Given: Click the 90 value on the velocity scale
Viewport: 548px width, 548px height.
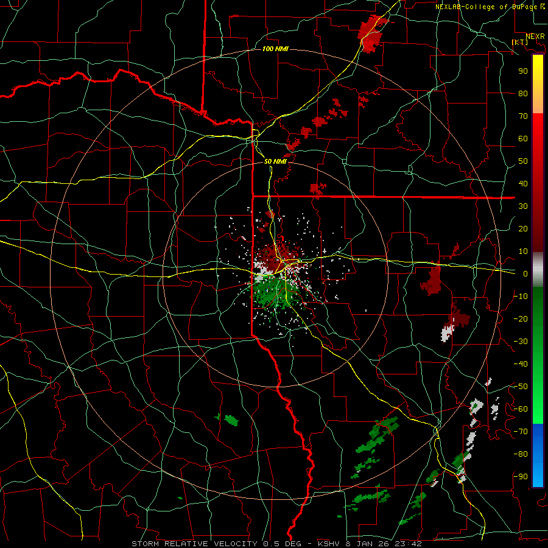Looking at the screenshot, I should [x=523, y=71].
